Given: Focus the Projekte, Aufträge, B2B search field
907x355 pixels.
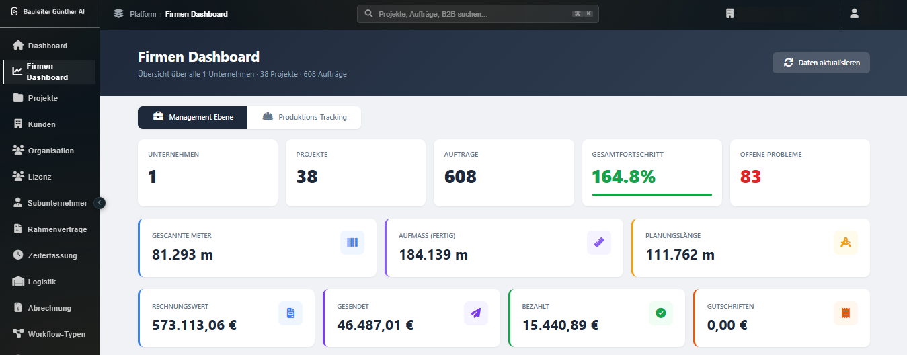Looking at the screenshot, I should [477, 13].
